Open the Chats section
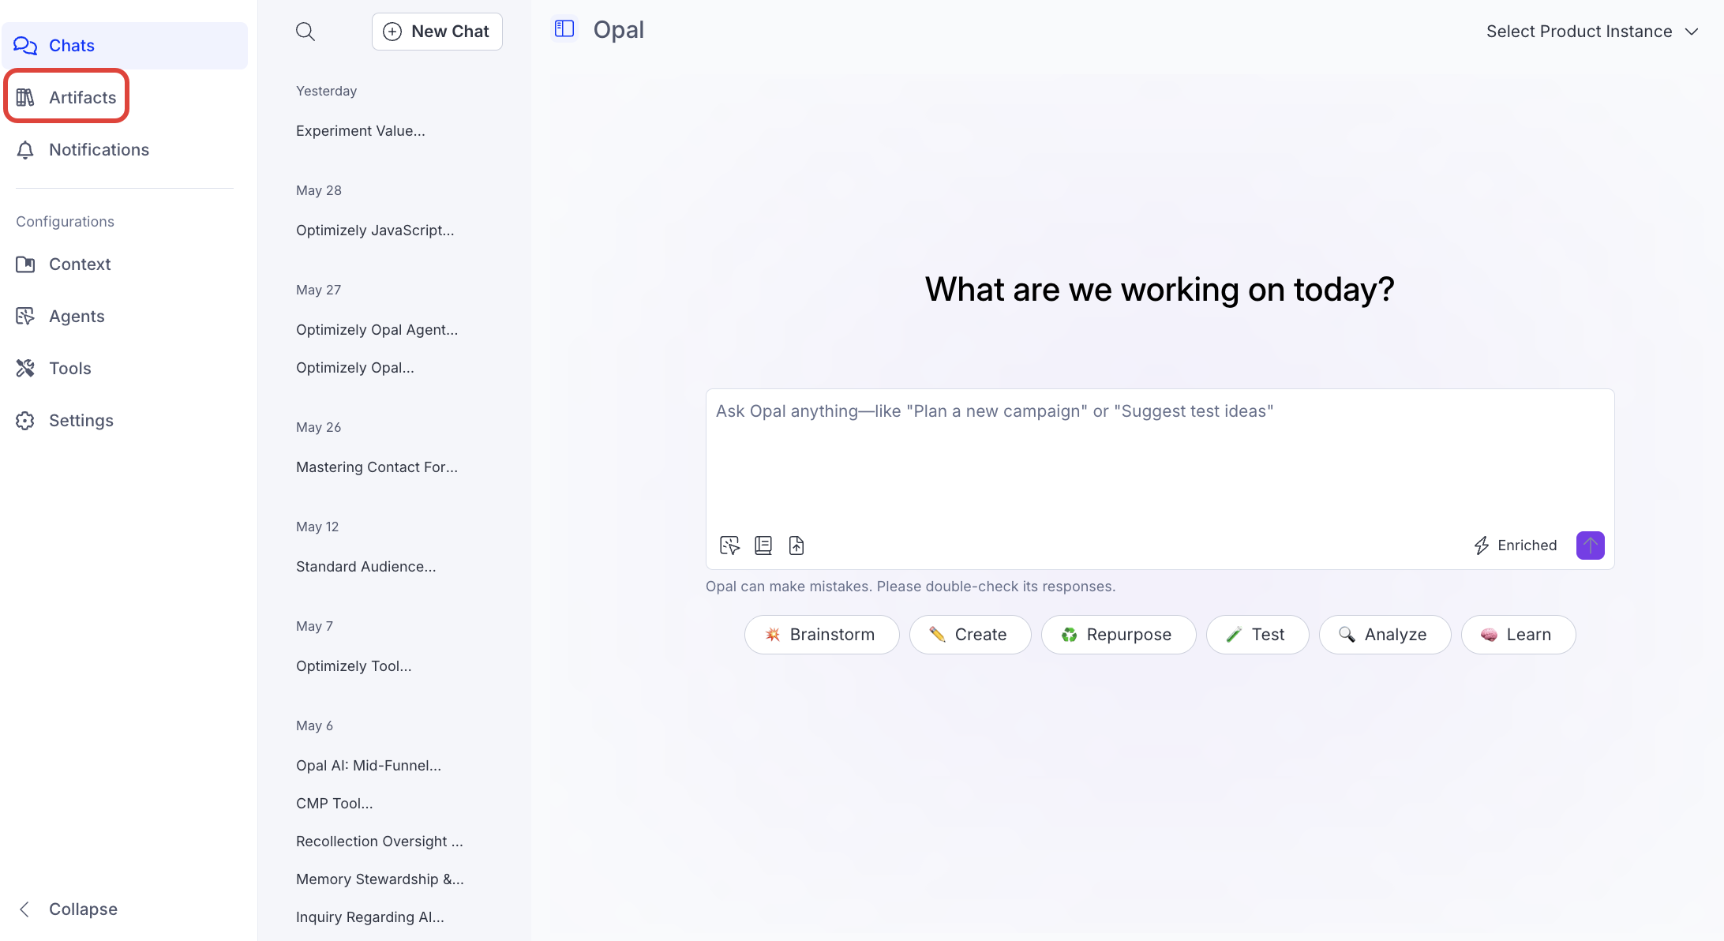Viewport: 1724px width, 941px height. [125, 46]
